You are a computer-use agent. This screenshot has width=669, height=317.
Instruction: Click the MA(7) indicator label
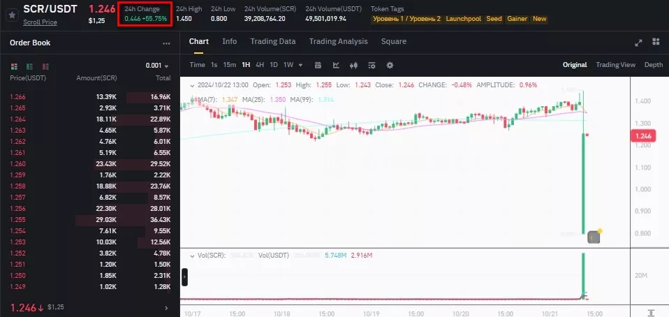pyautogui.click(x=208, y=99)
